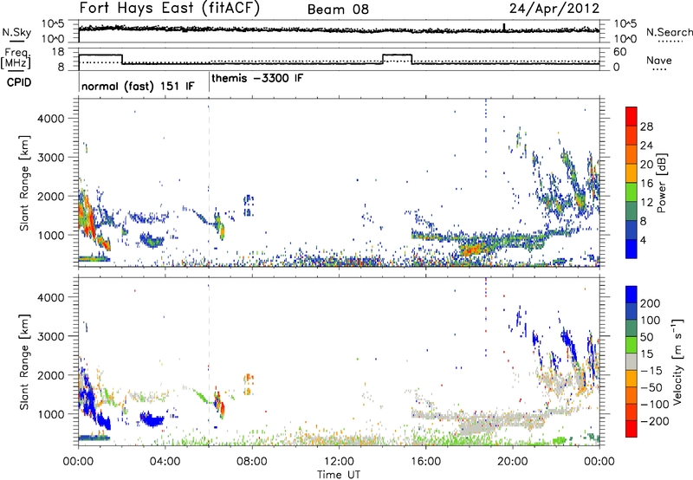Click the "N.Search" legend label
Image resolution: width=693 pixels, height=480 pixels.
coord(669,32)
